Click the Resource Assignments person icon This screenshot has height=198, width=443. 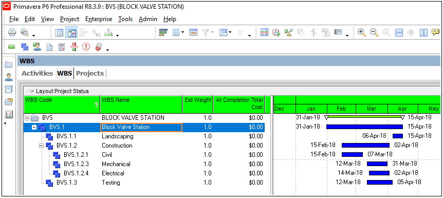click(x=37, y=47)
